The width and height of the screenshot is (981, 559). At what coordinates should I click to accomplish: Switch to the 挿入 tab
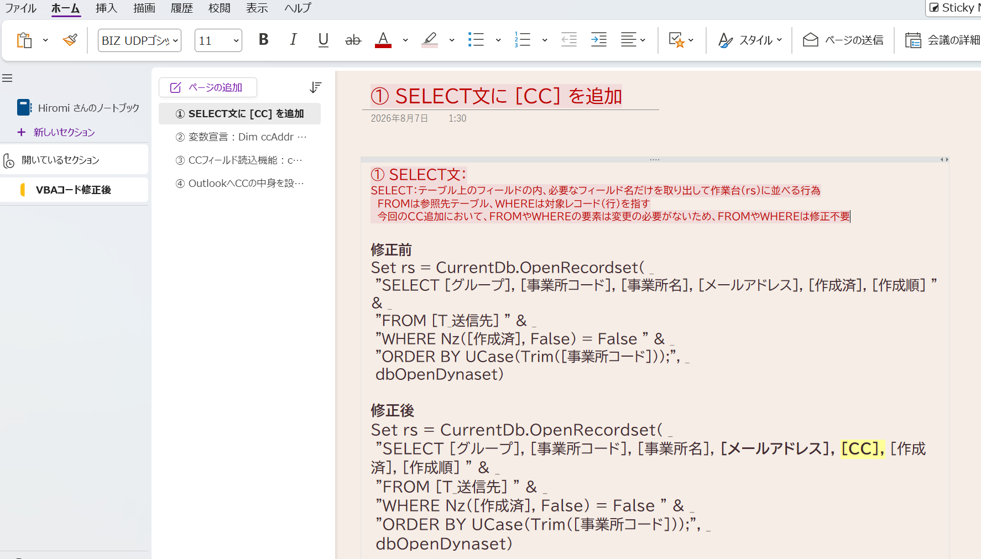[106, 8]
